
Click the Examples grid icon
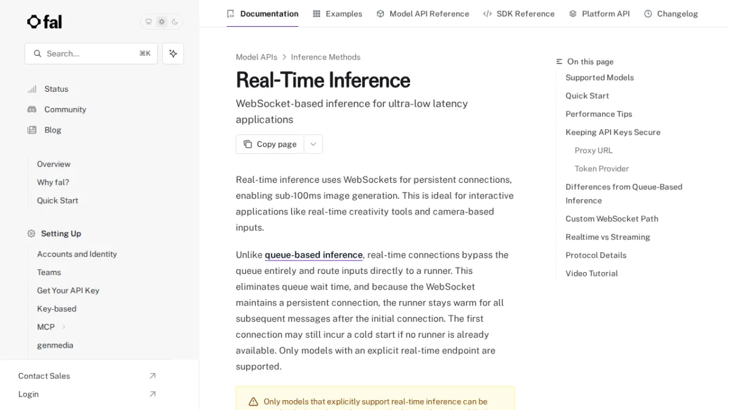click(x=317, y=13)
